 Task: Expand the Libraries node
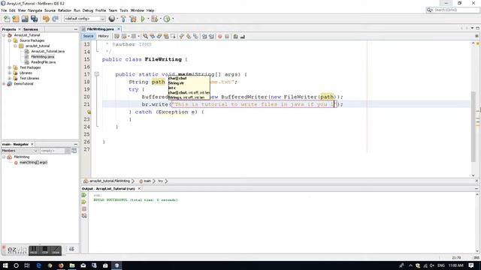click(10, 73)
